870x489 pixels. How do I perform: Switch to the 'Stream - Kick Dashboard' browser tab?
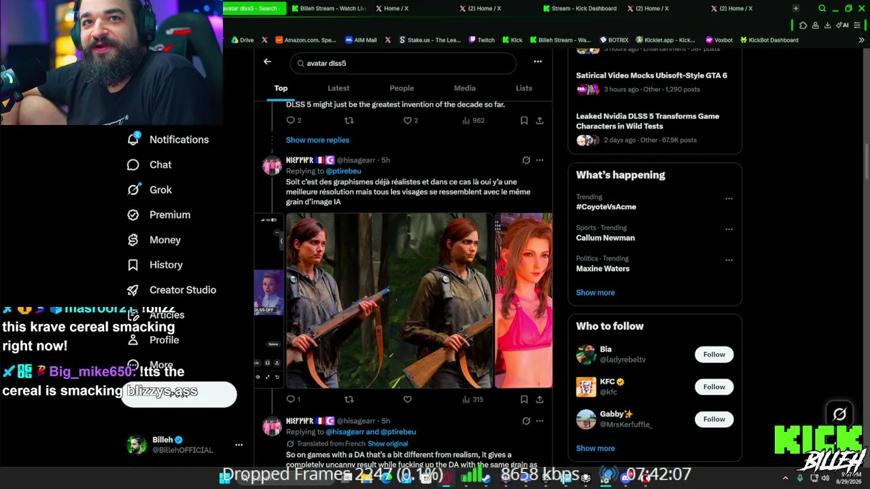580,9
